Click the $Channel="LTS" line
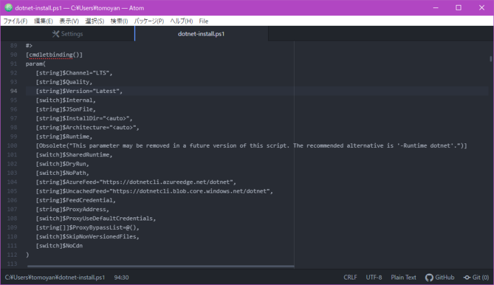This screenshot has width=494, height=285. coord(74,73)
